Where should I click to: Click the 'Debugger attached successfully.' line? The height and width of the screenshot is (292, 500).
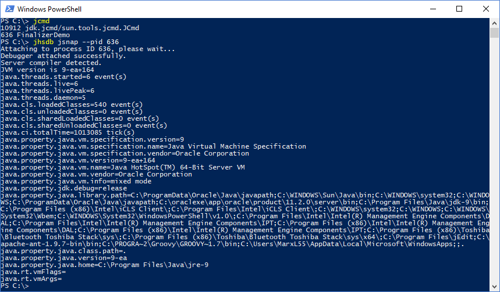63,56
